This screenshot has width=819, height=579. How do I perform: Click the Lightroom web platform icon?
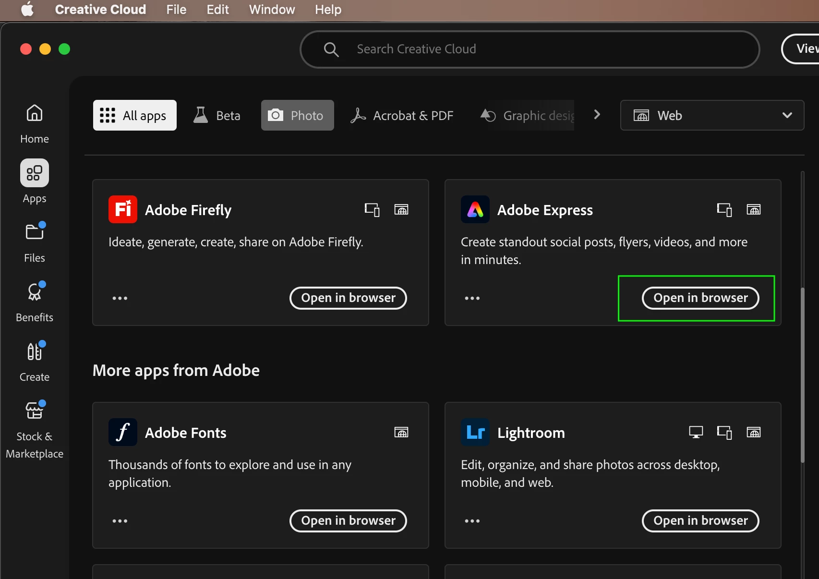point(754,433)
